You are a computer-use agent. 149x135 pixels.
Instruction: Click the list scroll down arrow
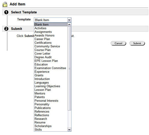click(69, 129)
